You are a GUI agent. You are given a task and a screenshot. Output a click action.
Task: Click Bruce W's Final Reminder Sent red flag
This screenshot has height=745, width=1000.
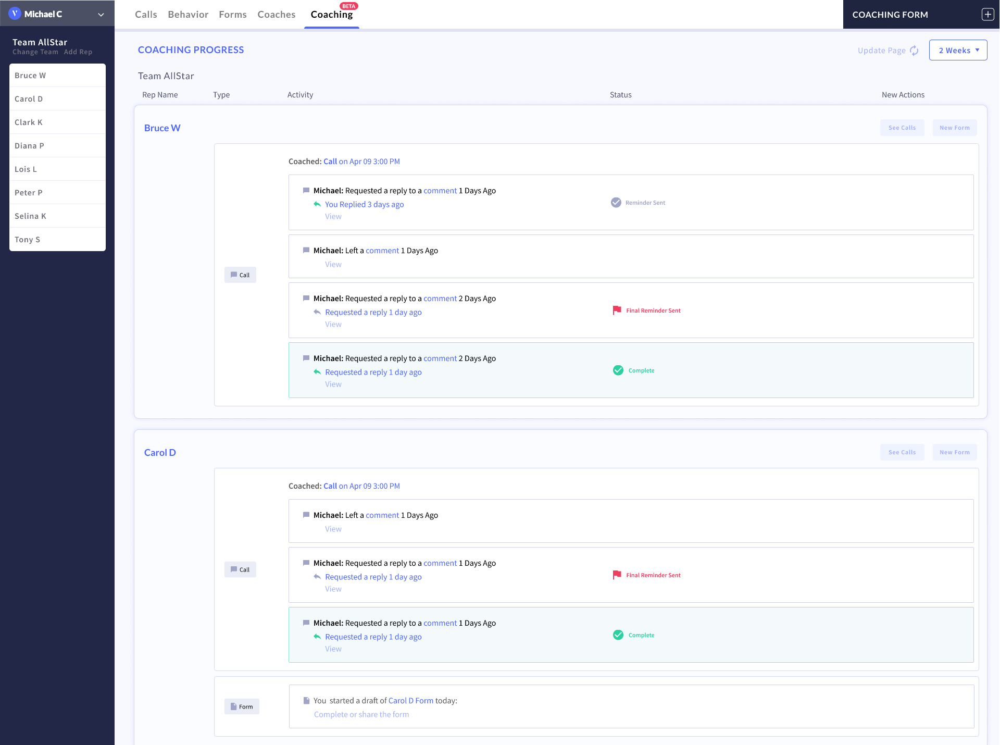pyautogui.click(x=617, y=311)
